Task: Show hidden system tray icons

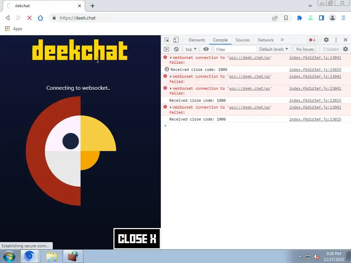Action: (300, 256)
